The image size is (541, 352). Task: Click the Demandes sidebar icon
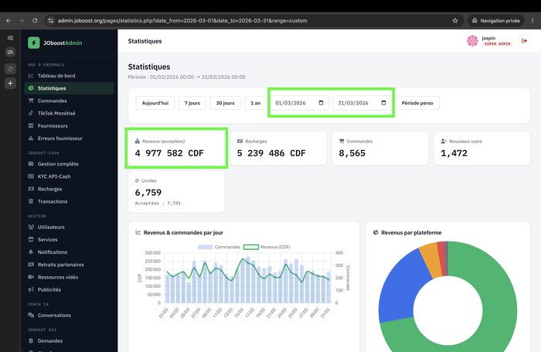[31, 340]
